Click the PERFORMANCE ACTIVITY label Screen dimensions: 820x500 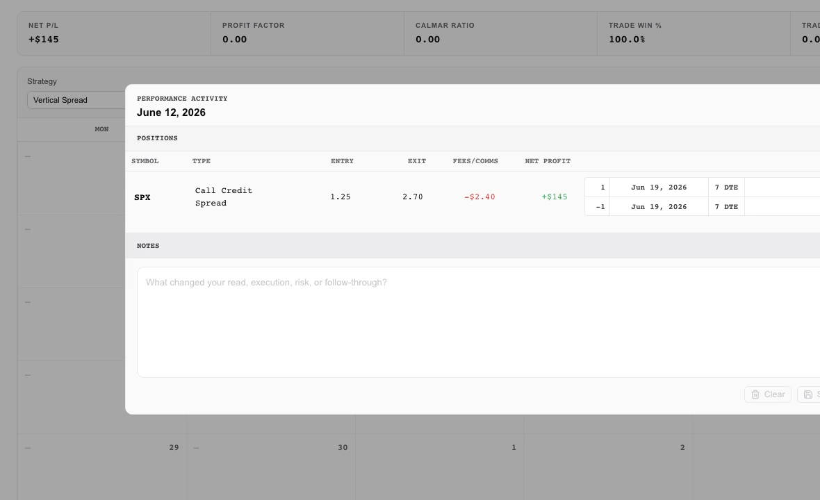click(x=182, y=98)
